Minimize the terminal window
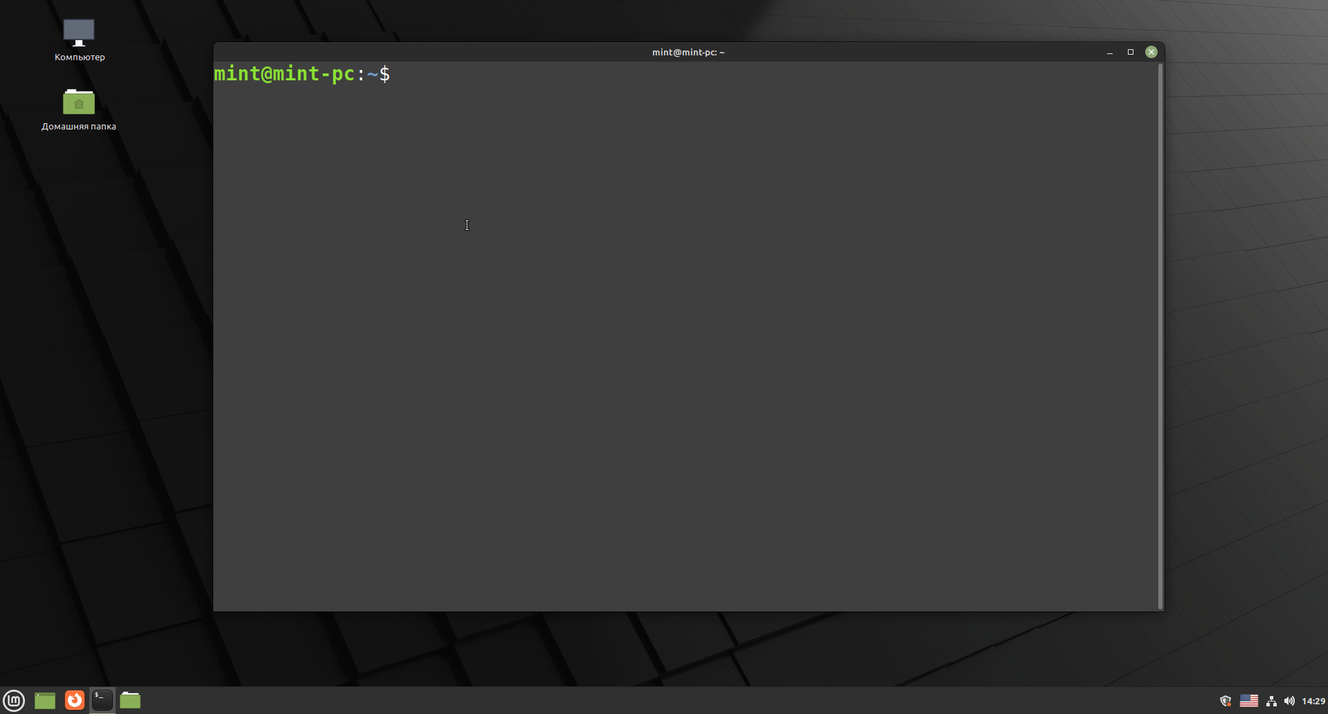This screenshot has width=1328, height=714. point(1110,52)
